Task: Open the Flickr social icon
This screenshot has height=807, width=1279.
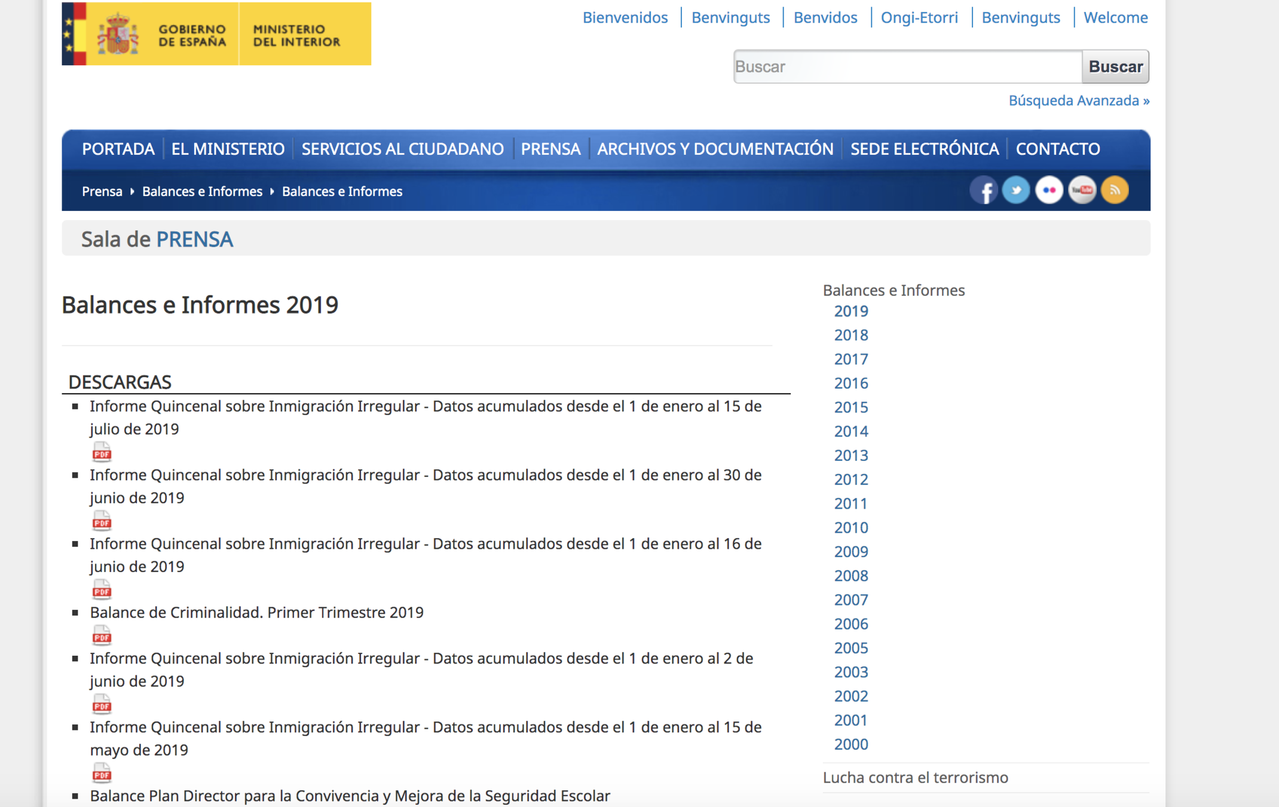Action: 1049,191
